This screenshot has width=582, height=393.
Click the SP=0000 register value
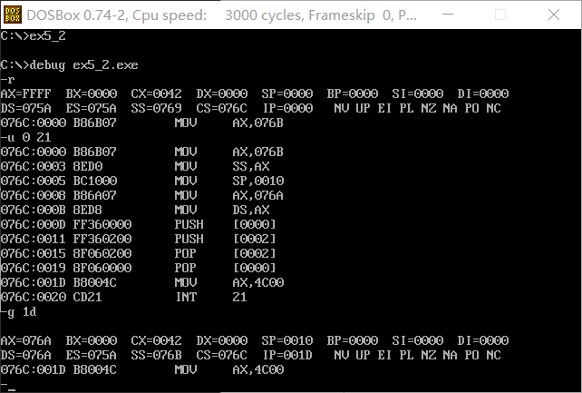click(286, 93)
